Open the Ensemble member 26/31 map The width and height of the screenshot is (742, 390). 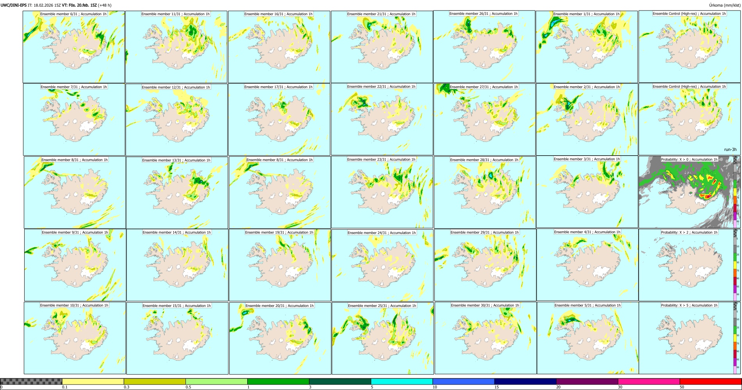(484, 46)
